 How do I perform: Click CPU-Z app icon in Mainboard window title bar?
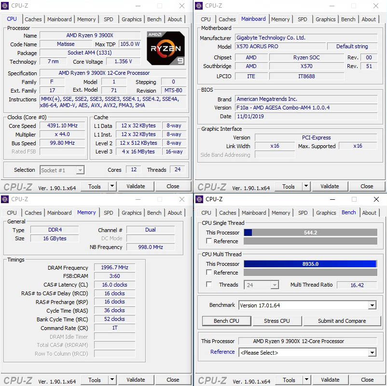(199, 5)
